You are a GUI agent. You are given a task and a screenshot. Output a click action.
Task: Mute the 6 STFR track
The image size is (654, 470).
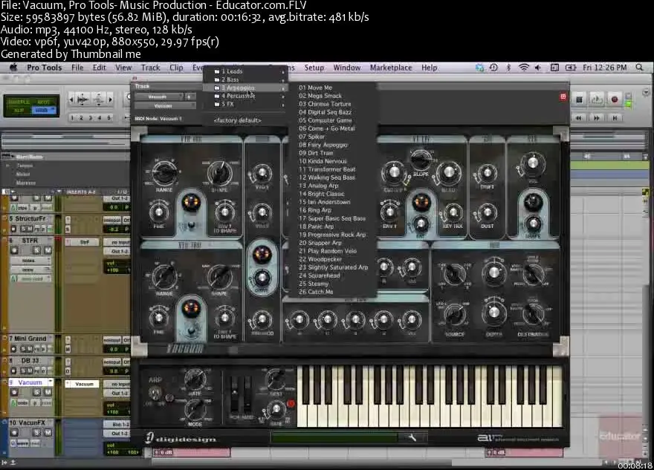click(x=48, y=250)
